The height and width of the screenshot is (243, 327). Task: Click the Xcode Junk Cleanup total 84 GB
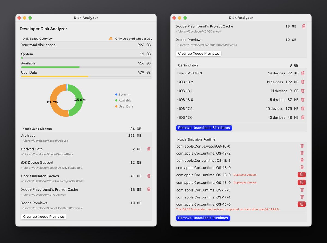pyautogui.click(x=135, y=129)
